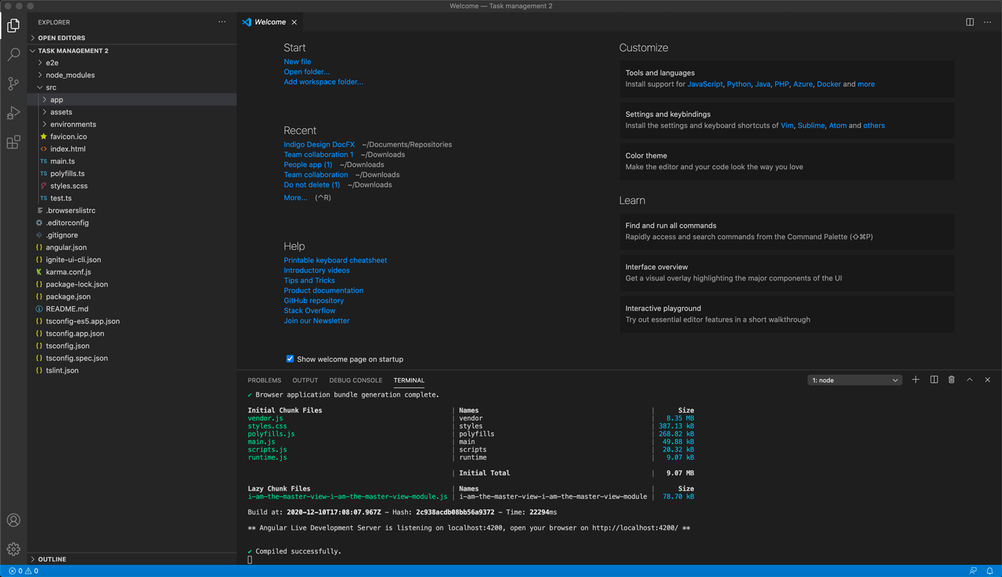Switch to the DEBUG CONSOLE tab

pos(356,380)
